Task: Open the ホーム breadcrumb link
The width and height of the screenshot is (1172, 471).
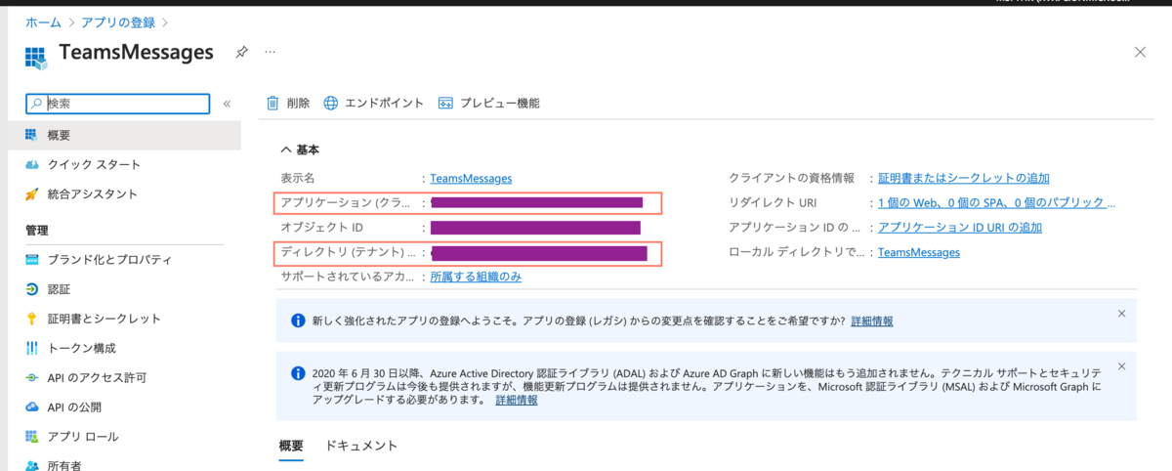Action: tap(42, 21)
